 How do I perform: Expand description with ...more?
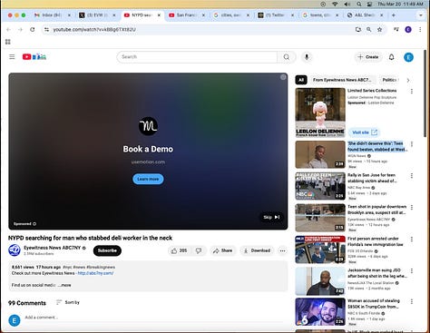[x=64, y=285]
